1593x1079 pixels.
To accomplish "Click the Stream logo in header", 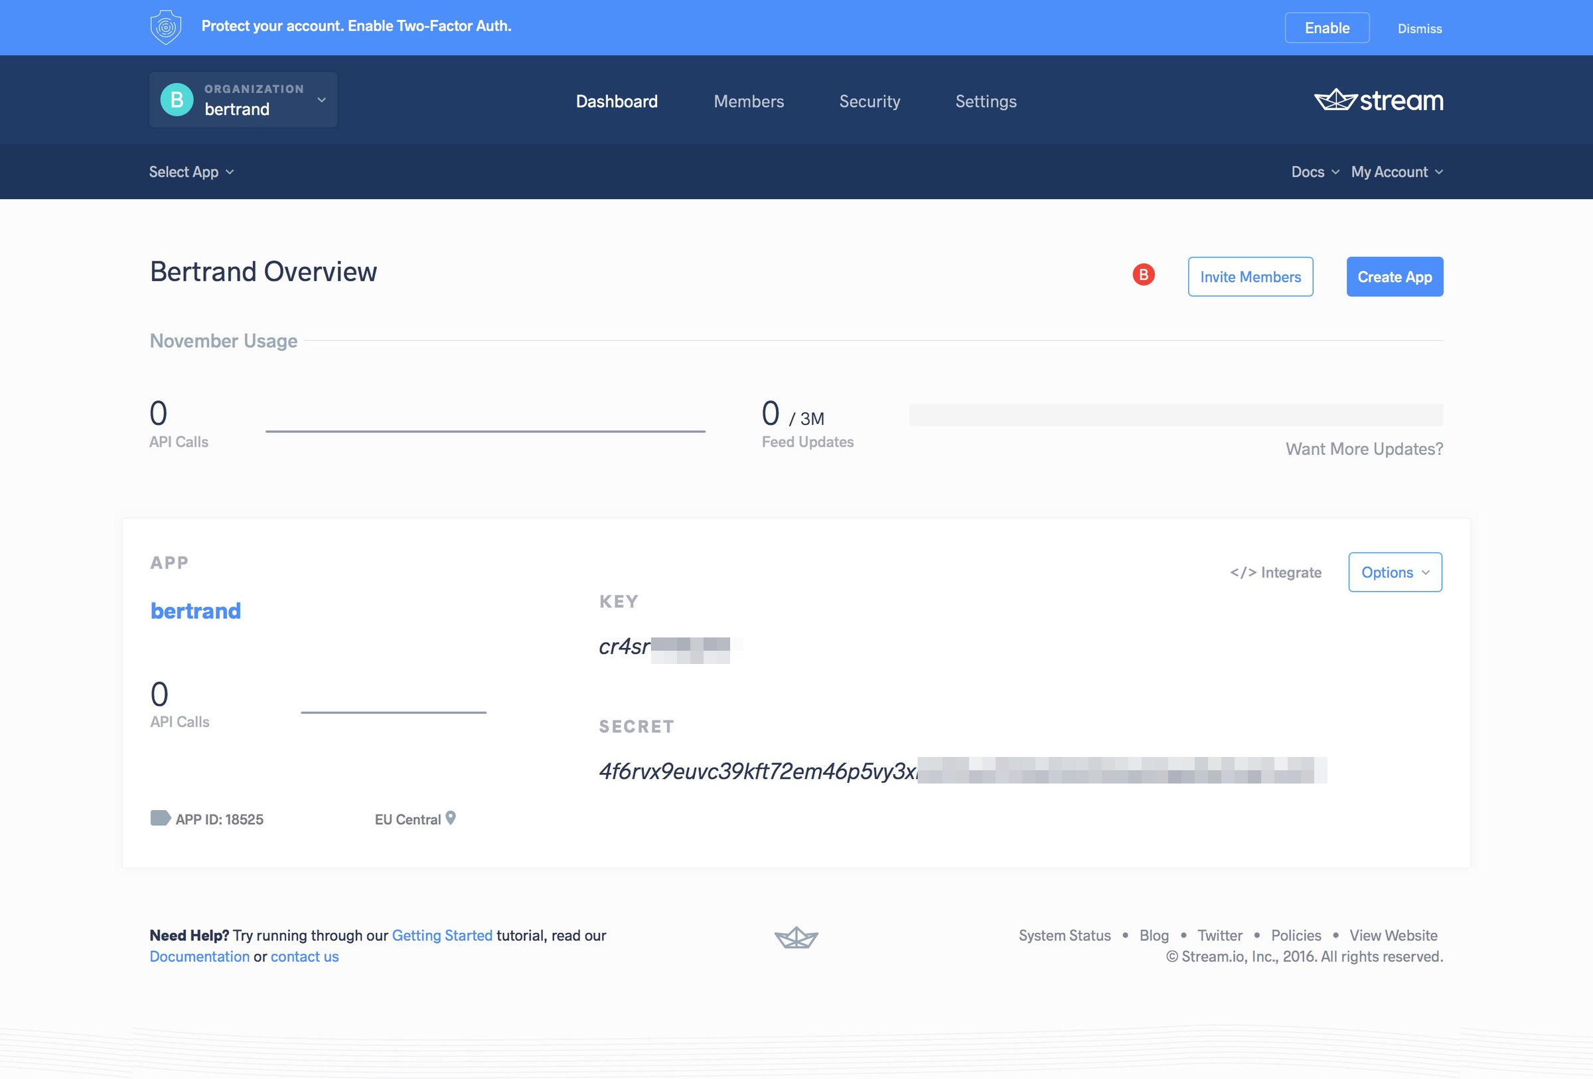I will (x=1379, y=100).
